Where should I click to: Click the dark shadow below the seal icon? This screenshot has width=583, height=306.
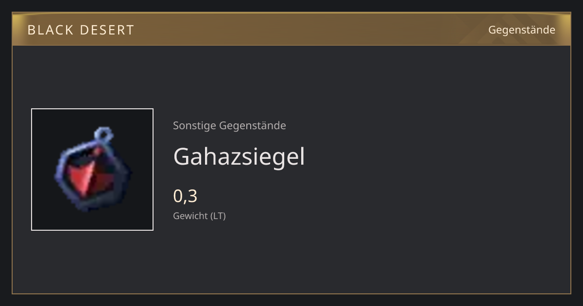(92, 220)
